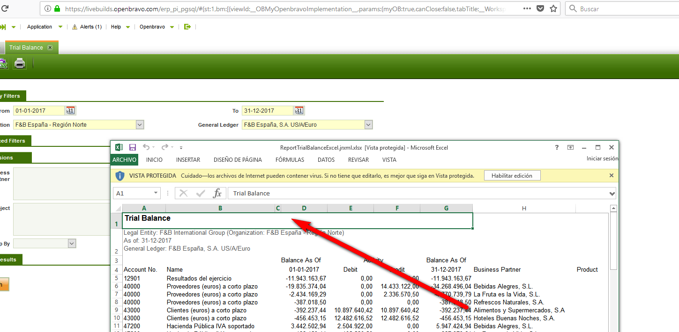
Task: Click the Excel save icon
Action: [133, 147]
